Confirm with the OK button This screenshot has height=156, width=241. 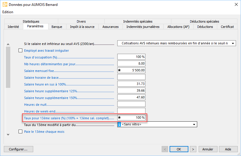pos(179,149)
